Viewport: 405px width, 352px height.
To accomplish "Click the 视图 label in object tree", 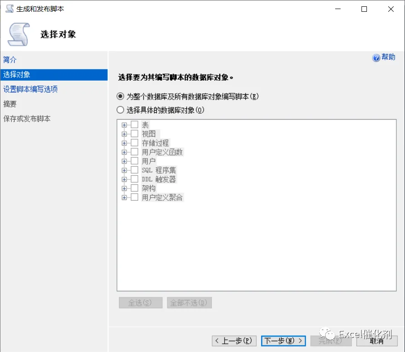I will 149,134.
